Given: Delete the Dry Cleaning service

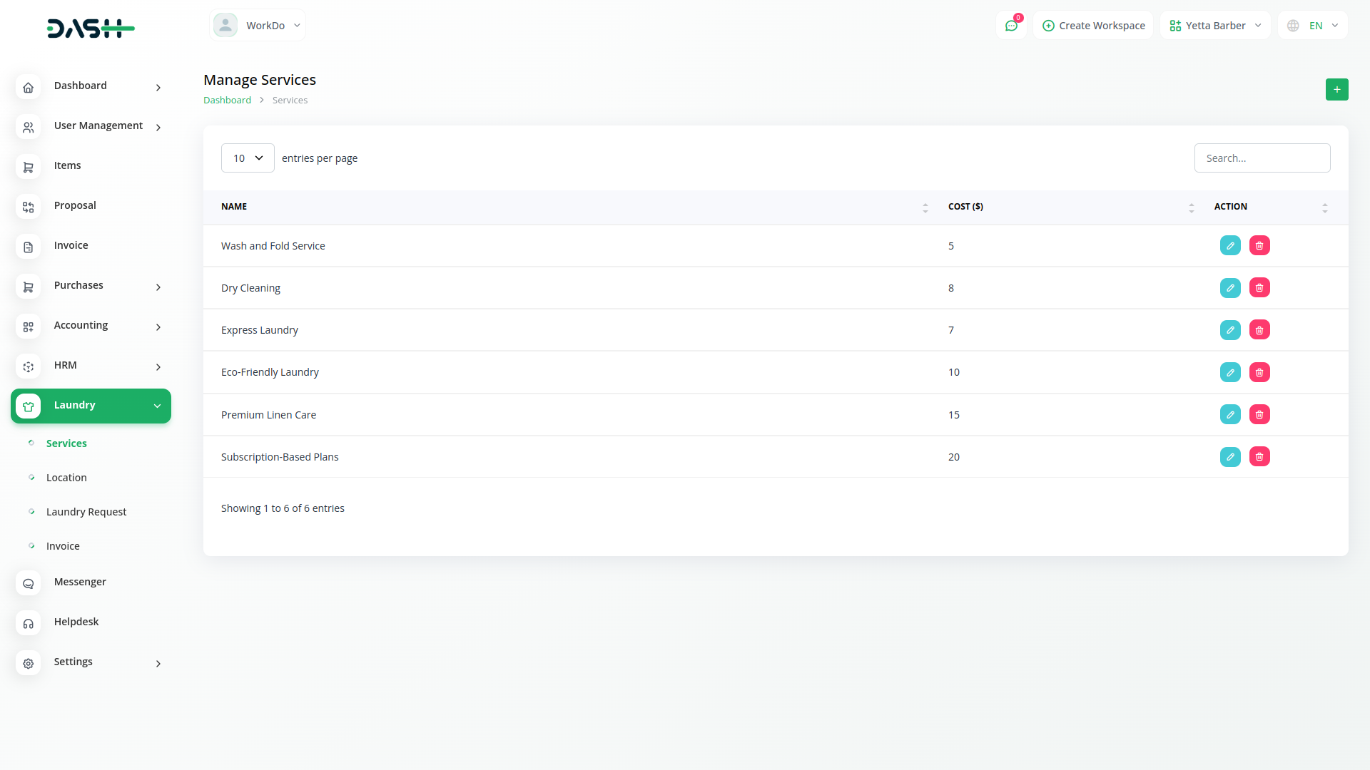Looking at the screenshot, I should tap(1259, 288).
